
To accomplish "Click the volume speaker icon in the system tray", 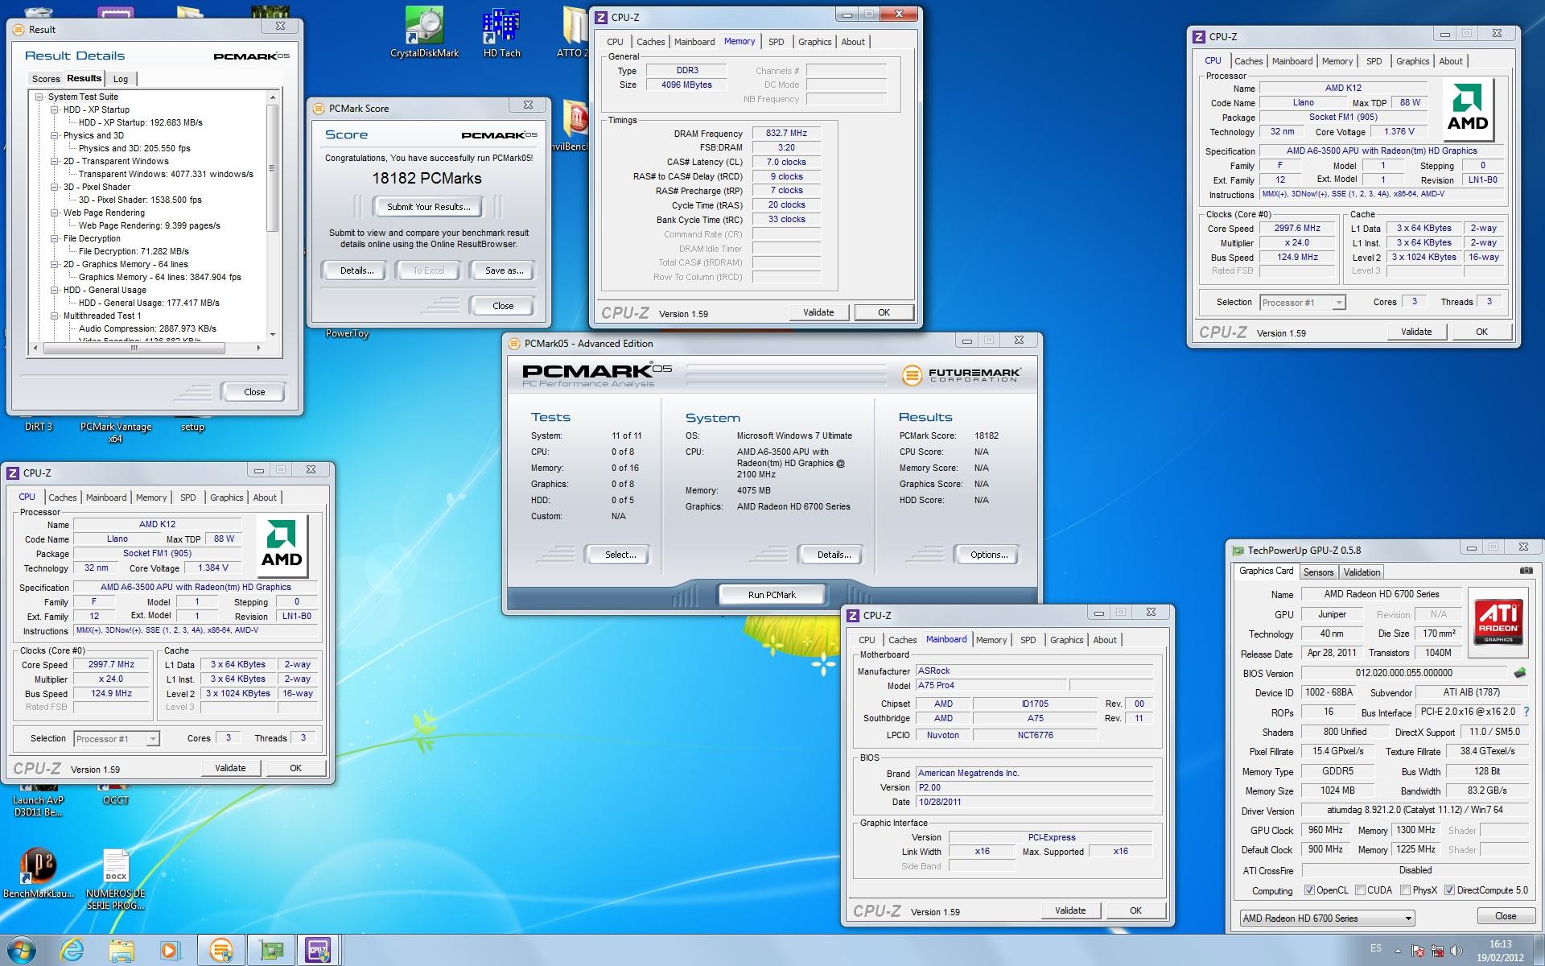I will (x=1456, y=952).
